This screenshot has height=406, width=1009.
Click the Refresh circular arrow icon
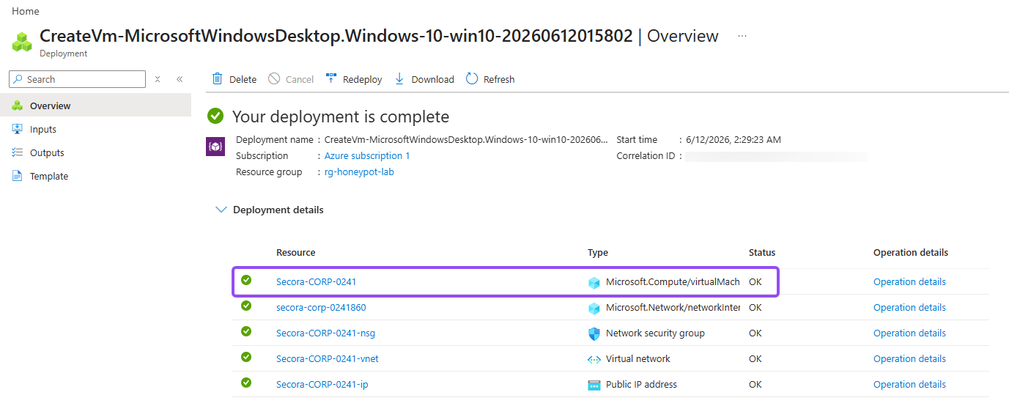click(472, 78)
